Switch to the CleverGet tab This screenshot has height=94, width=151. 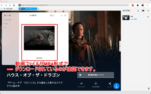(9, 9)
